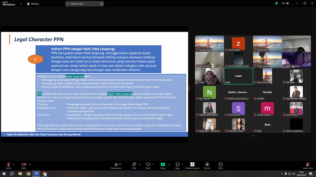Click muted mic icon on Livia Afriana's tile
This screenshot has width=316, height=177.
[x=284, y=115]
